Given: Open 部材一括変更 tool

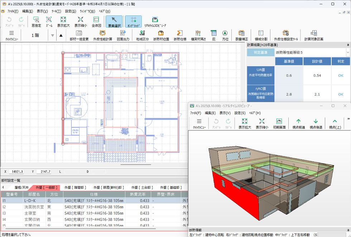Looking at the screenshot, I should coord(79,35).
